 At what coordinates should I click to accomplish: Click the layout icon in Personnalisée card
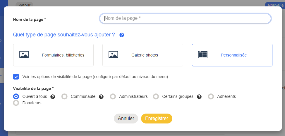202,55
